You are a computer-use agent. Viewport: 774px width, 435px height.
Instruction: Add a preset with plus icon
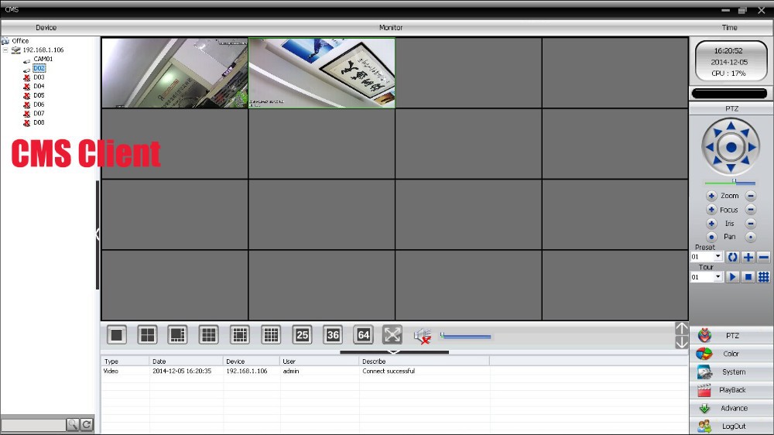pyautogui.click(x=748, y=257)
